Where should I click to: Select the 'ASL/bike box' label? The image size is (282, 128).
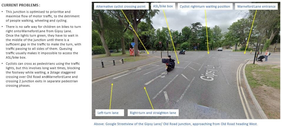(163, 6)
